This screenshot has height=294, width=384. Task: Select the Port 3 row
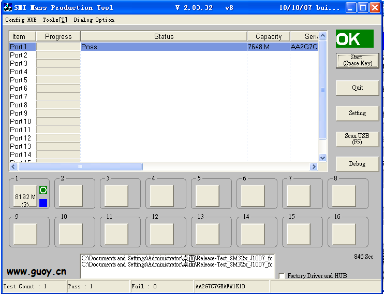point(164,63)
